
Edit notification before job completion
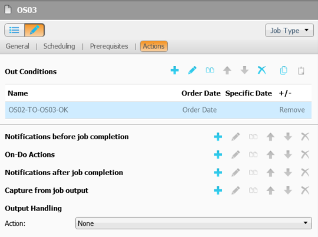tap(236, 137)
